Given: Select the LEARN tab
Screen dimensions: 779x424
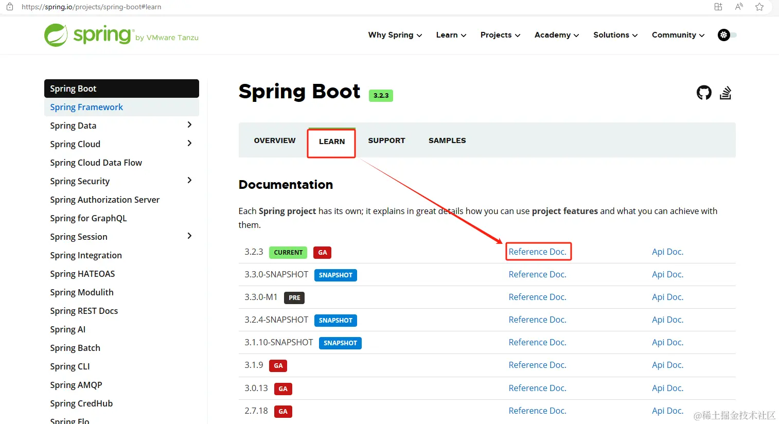Looking at the screenshot, I should 332,142.
